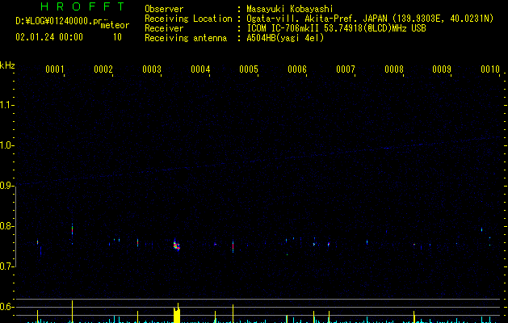This screenshot has height=323, width=508.
Task: Jump to time marker 0006
Action: [x=297, y=69]
